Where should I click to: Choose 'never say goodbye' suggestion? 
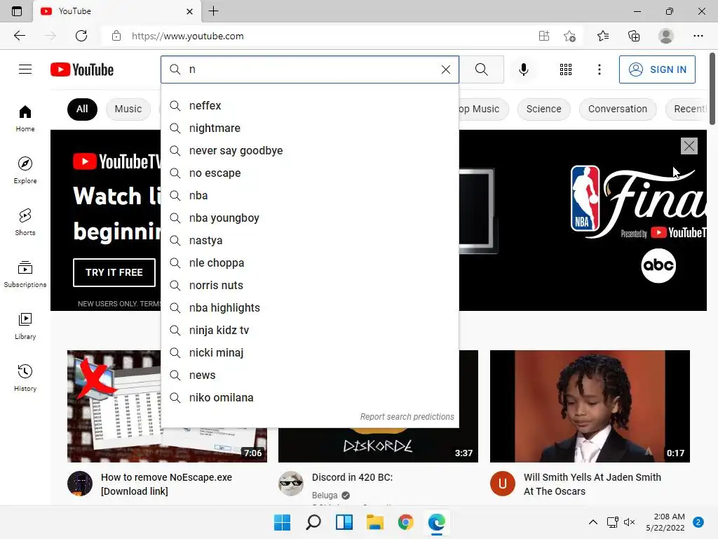pos(309,150)
